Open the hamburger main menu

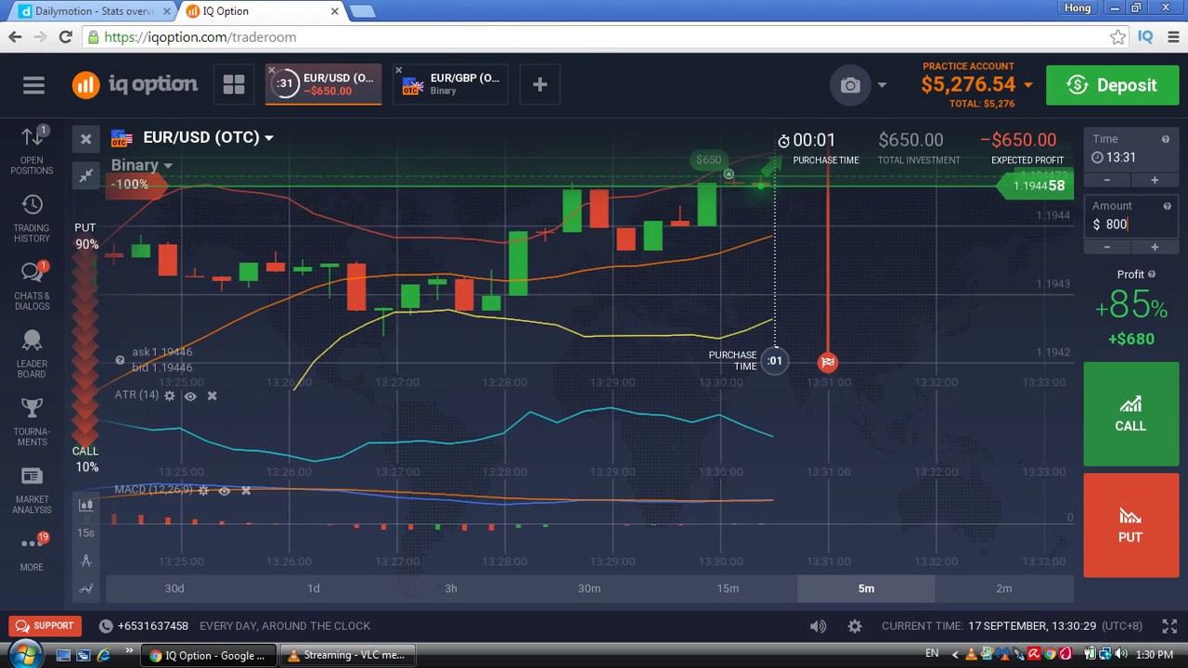tap(33, 85)
